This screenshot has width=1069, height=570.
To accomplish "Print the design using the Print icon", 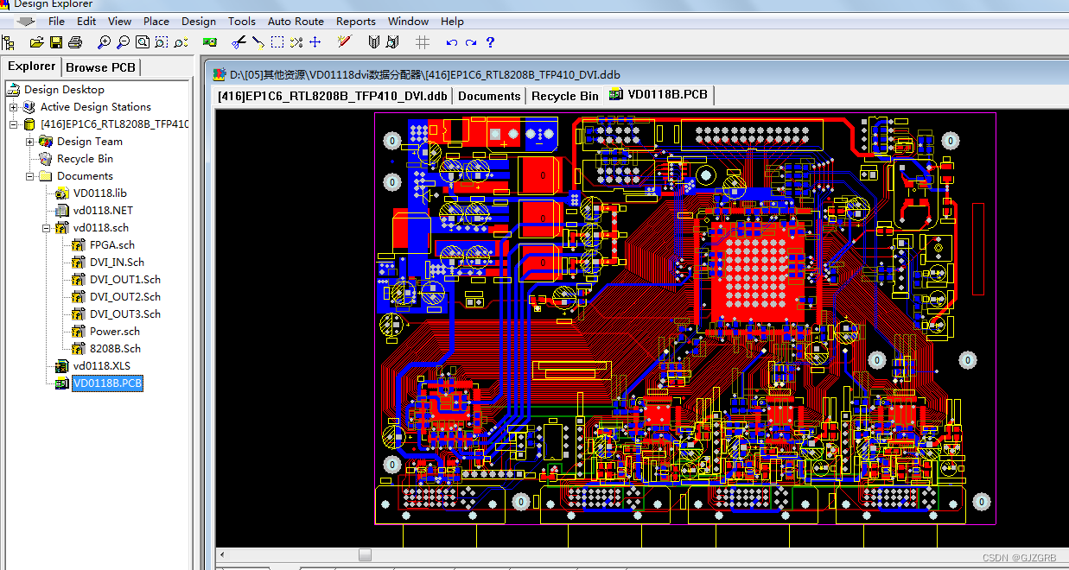I will point(76,41).
